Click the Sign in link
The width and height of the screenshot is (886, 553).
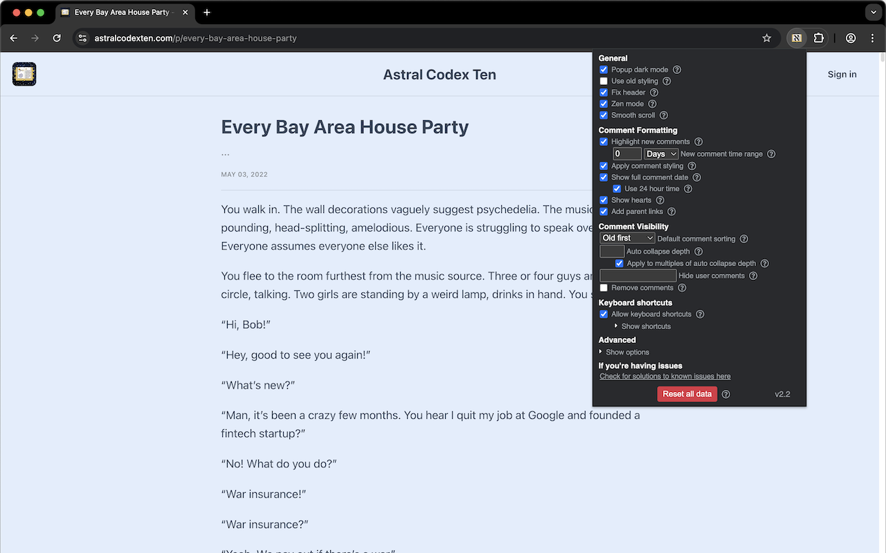click(x=842, y=74)
